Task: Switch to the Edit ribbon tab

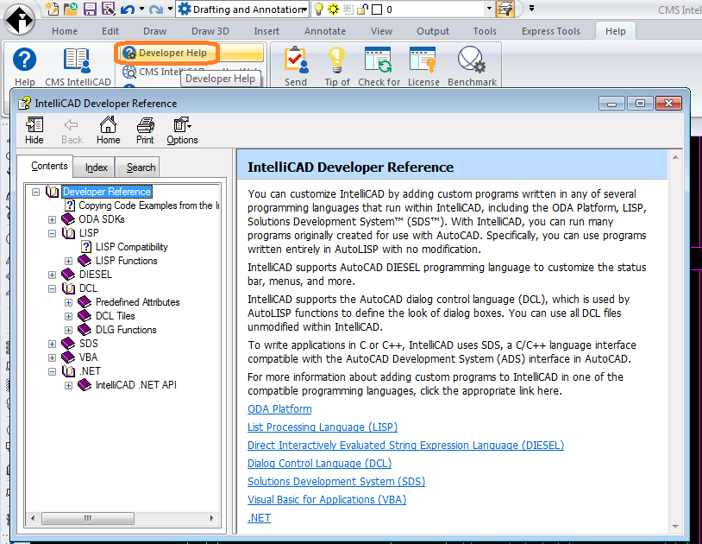Action: 110,31
